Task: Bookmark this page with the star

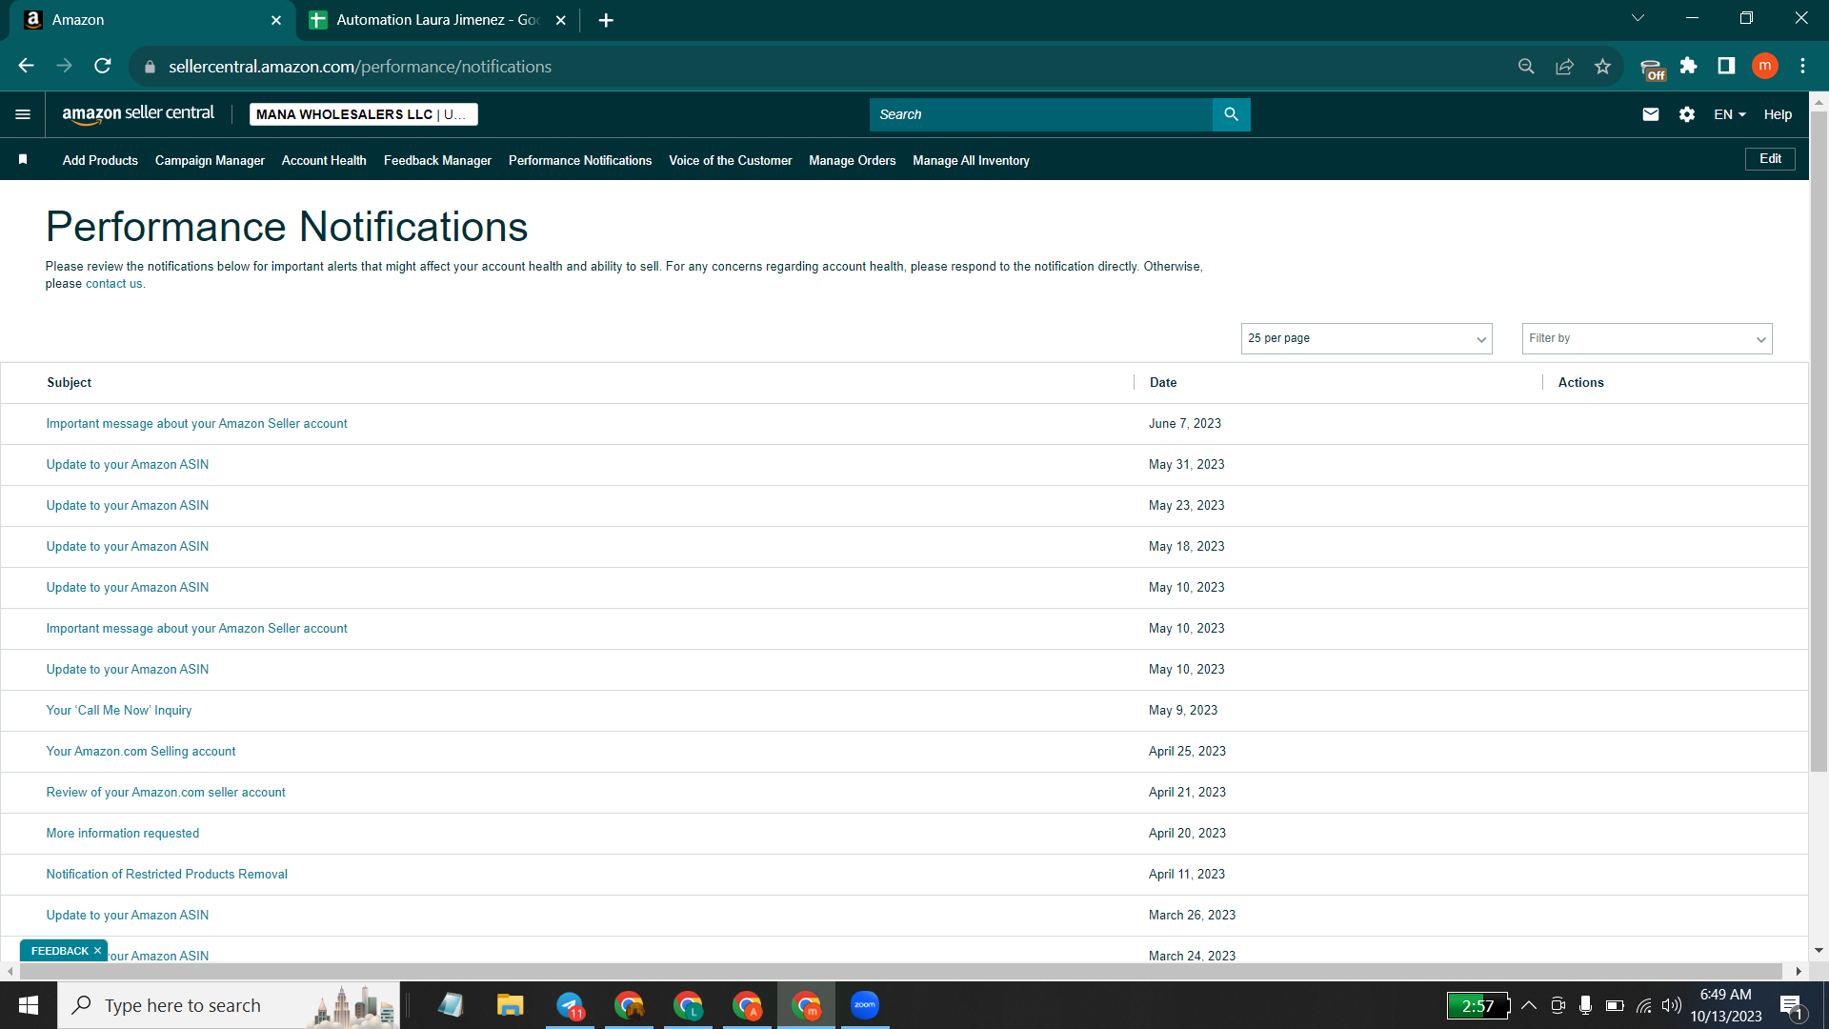Action: [1602, 66]
